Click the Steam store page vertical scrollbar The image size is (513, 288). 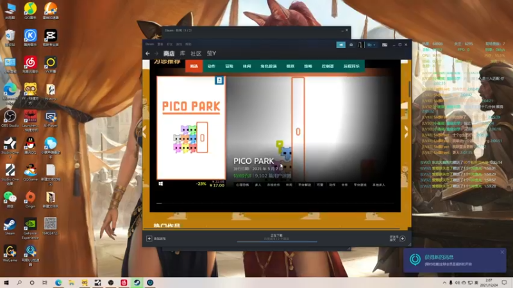coord(410,89)
